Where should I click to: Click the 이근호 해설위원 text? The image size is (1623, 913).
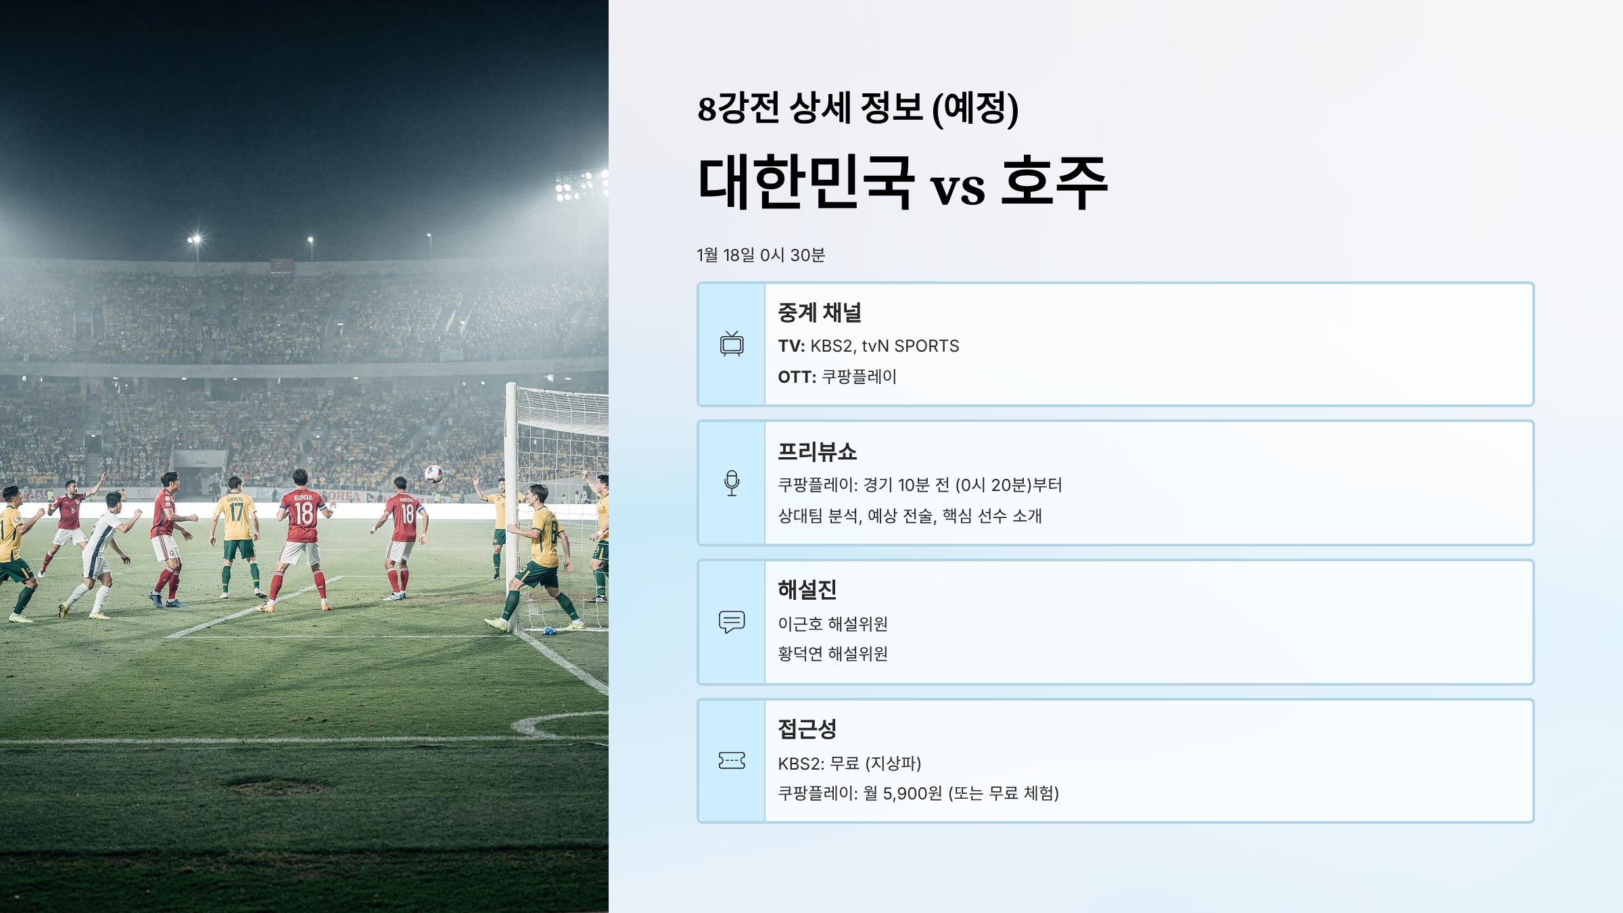click(x=833, y=624)
